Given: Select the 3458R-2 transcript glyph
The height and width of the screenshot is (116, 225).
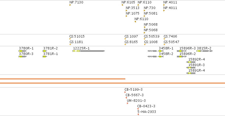Looking at the screenshot, I should point(155,57).
